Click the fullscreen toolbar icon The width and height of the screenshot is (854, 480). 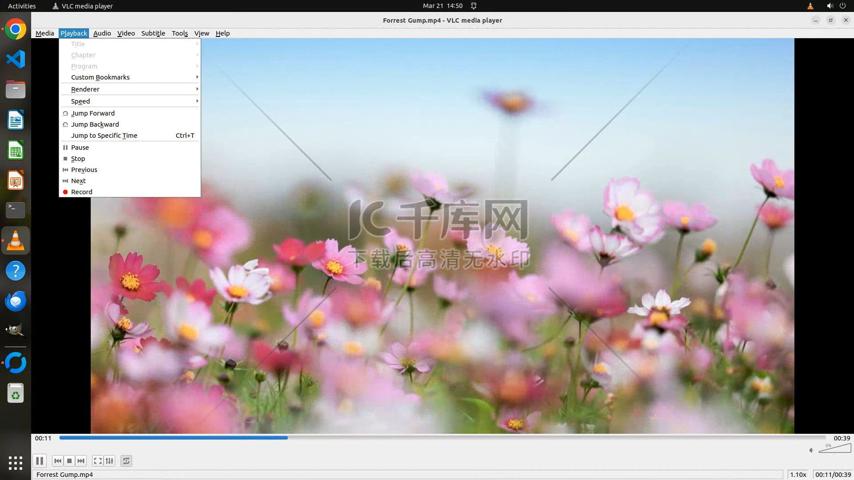97,461
